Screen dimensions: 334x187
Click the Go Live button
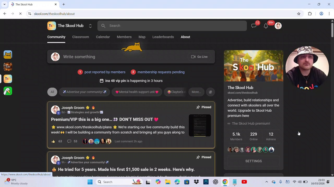coord(199,57)
